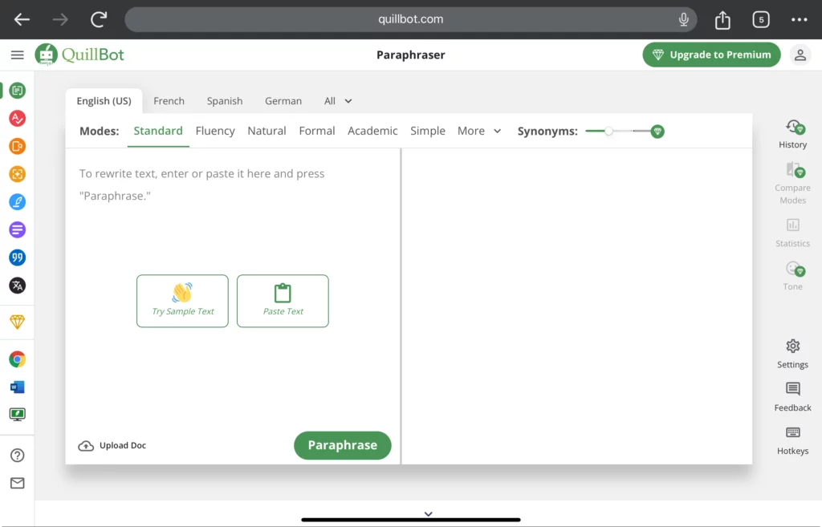Click the empty paraphrased output panel
This screenshot has height=527, width=822.
pos(576,306)
